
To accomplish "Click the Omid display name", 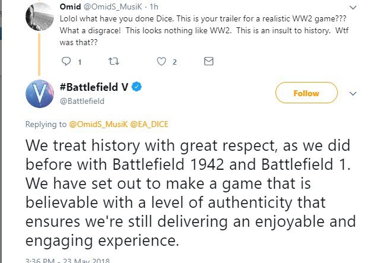I will 71,5.
